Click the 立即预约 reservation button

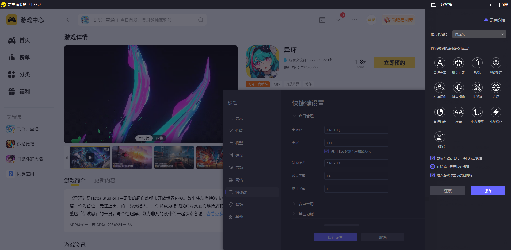coord(394,63)
